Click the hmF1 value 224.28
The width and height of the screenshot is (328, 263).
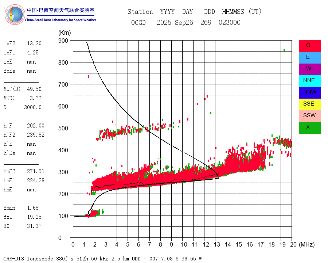point(36,180)
